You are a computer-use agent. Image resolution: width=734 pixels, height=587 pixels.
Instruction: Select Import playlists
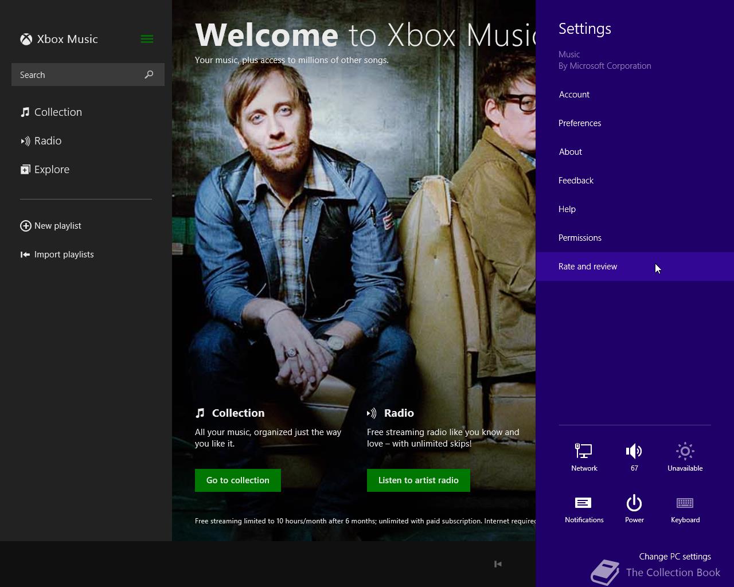pos(64,255)
